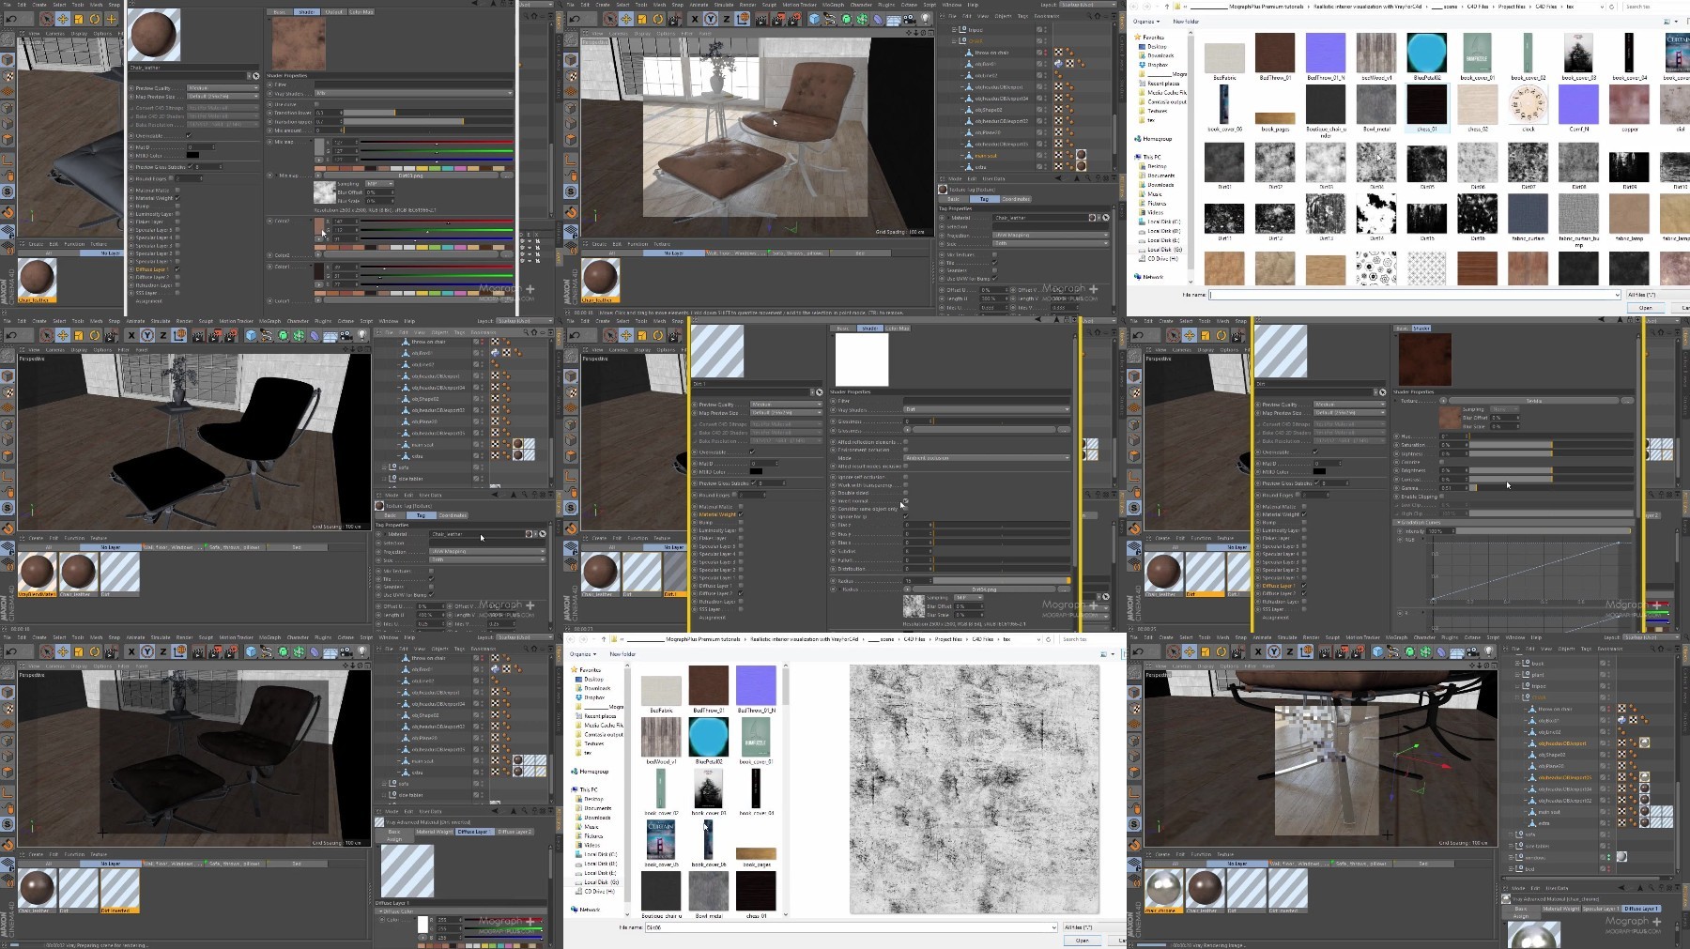Screen dimensions: 1690x949
Task: Toggle visibility dots for throw on chair object
Action: [x=1045, y=53]
